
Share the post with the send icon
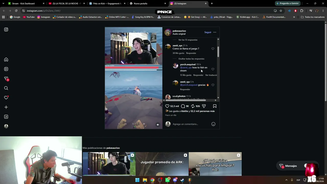pyautogui.click(x=204, y=106)
